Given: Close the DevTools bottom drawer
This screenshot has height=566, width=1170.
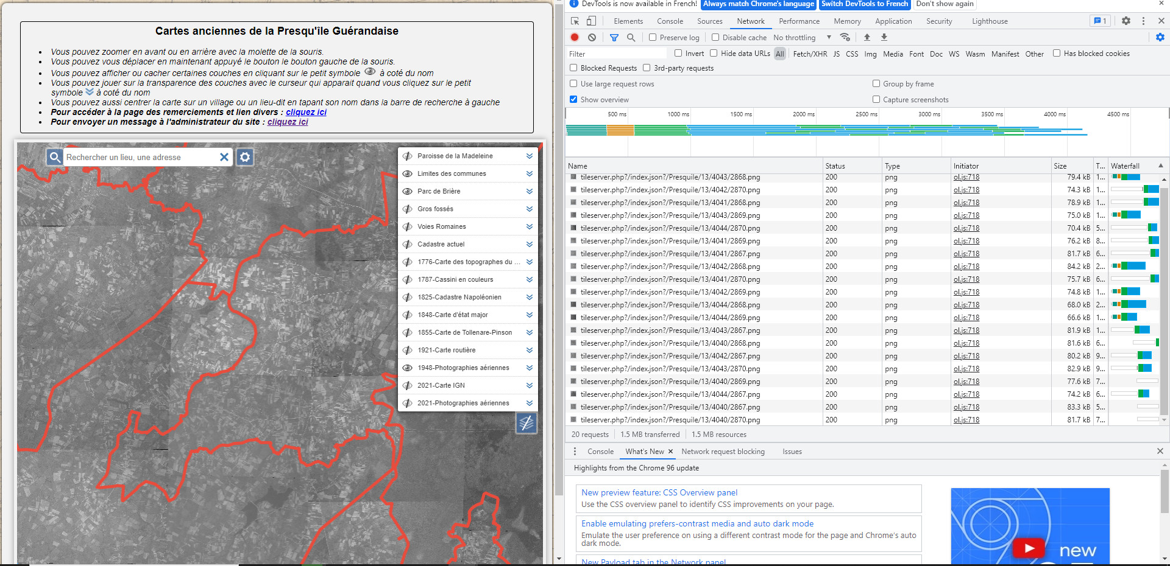Looking at the screenshot, I should tap(1160, 451).
